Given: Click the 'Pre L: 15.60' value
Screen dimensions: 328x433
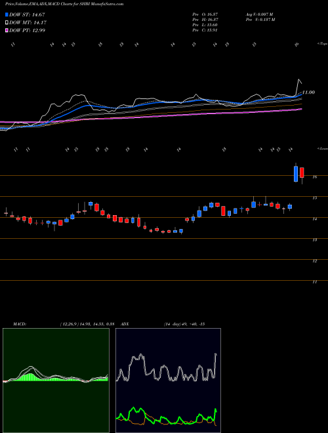Looking at the screenshot, I should [205, 25].
